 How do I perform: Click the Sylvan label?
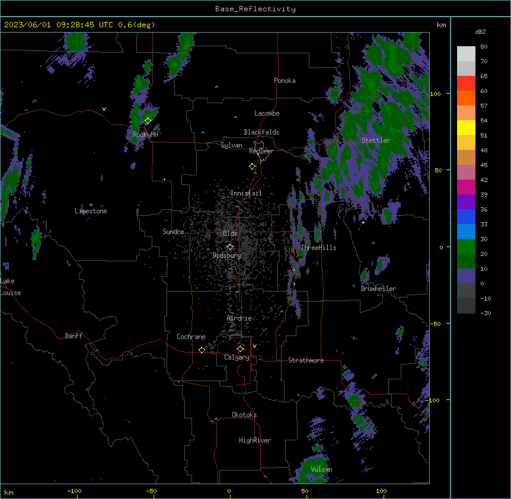[231, 145]
